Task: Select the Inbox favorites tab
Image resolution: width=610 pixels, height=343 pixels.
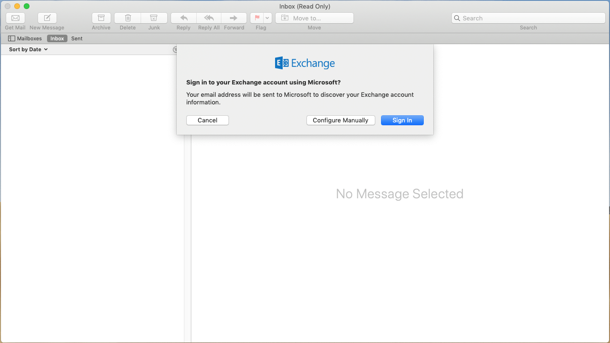Action: 57,38
